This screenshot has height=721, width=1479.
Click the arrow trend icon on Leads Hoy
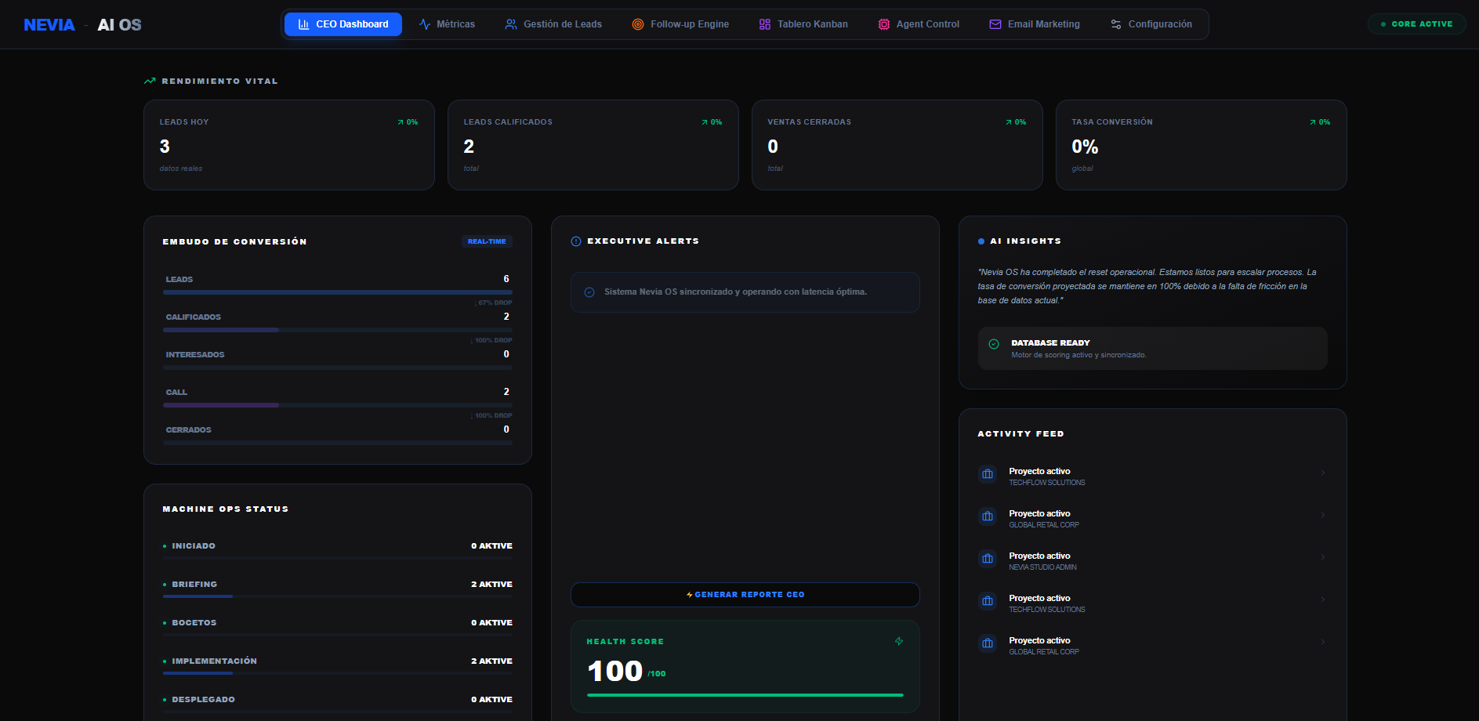401,122
